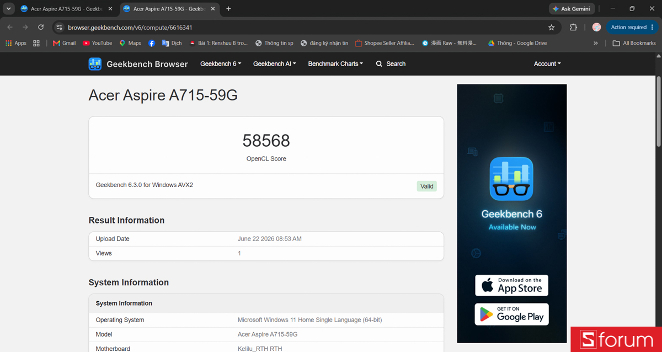The width and height of the screenshot is (662, 352).
Task: Open the Extensions puzzle icon
Action: coord(573,27)
